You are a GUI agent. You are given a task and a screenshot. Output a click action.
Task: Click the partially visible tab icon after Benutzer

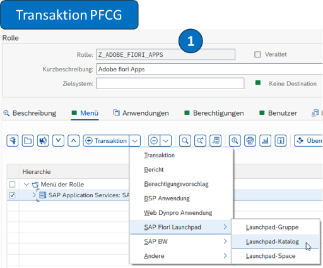pos(315,113)
